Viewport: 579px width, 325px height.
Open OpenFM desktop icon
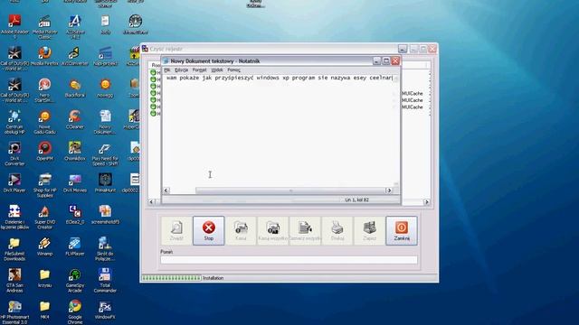click(44, 151)
